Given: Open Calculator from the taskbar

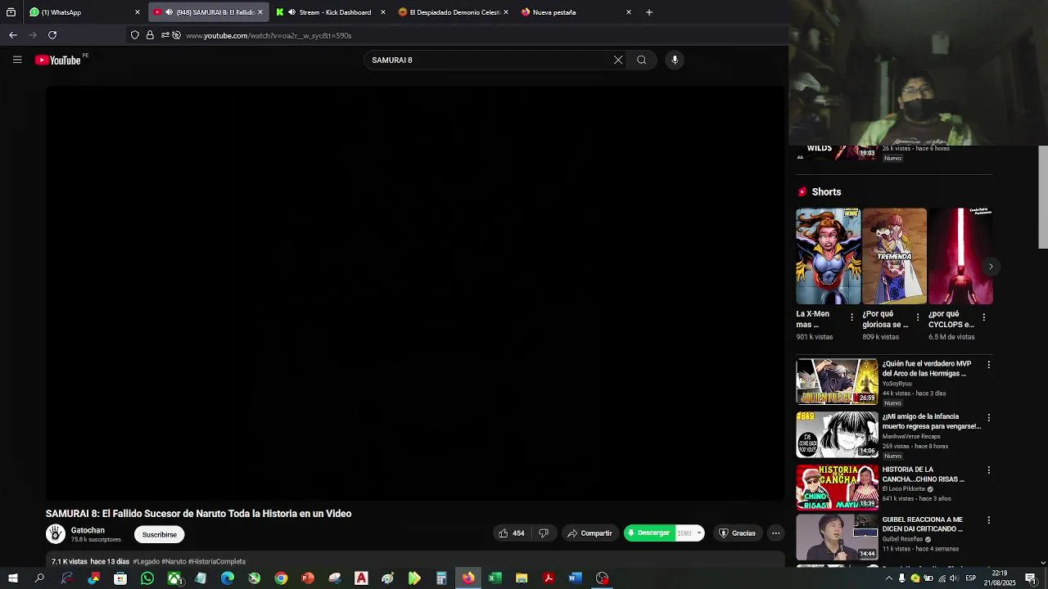Looking at the screenshot, I should (x=441, y=578).
